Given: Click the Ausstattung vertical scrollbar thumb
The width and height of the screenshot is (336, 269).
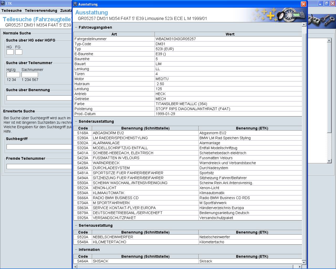Looking at the screenshot, I should 304,30.
